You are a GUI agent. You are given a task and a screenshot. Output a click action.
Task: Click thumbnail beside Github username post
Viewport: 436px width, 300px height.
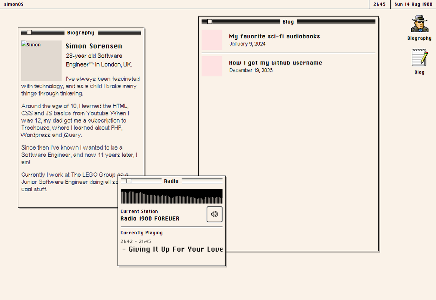tap(211, 66)
